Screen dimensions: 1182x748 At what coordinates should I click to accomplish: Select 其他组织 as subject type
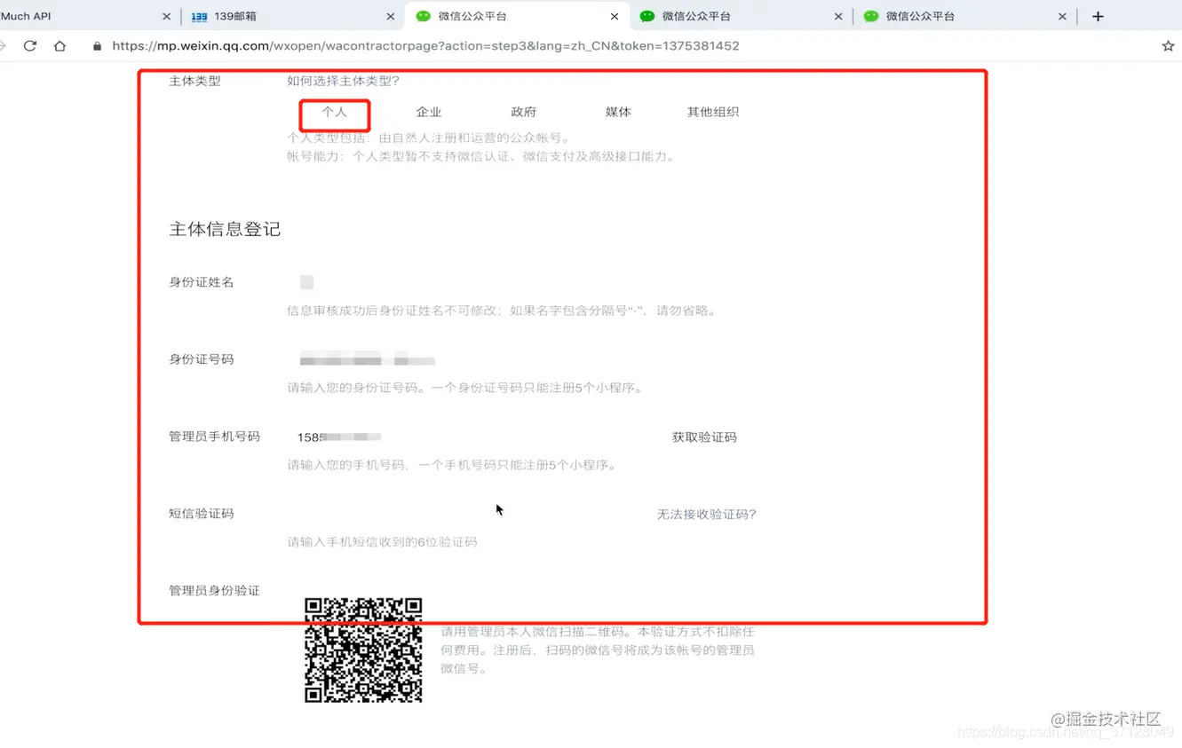[x=713, y=113]
